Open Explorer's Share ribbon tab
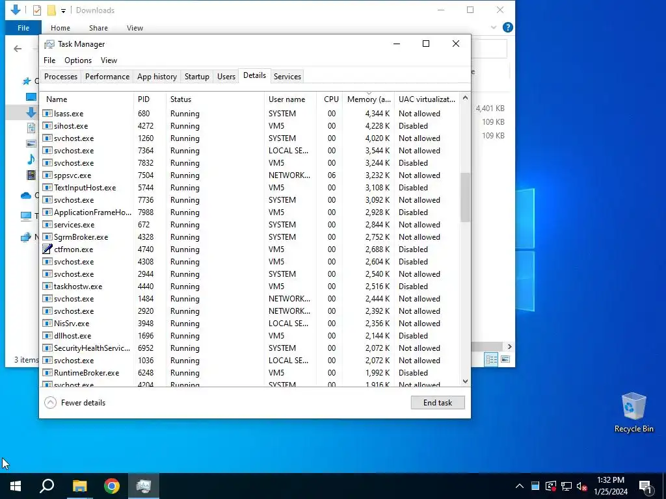The image size is (666, 499). click(98, 27)
